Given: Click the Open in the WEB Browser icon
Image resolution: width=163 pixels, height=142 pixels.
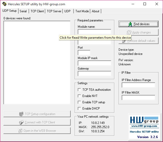Looking at the screenshot, I should click(x=20, y=131).
